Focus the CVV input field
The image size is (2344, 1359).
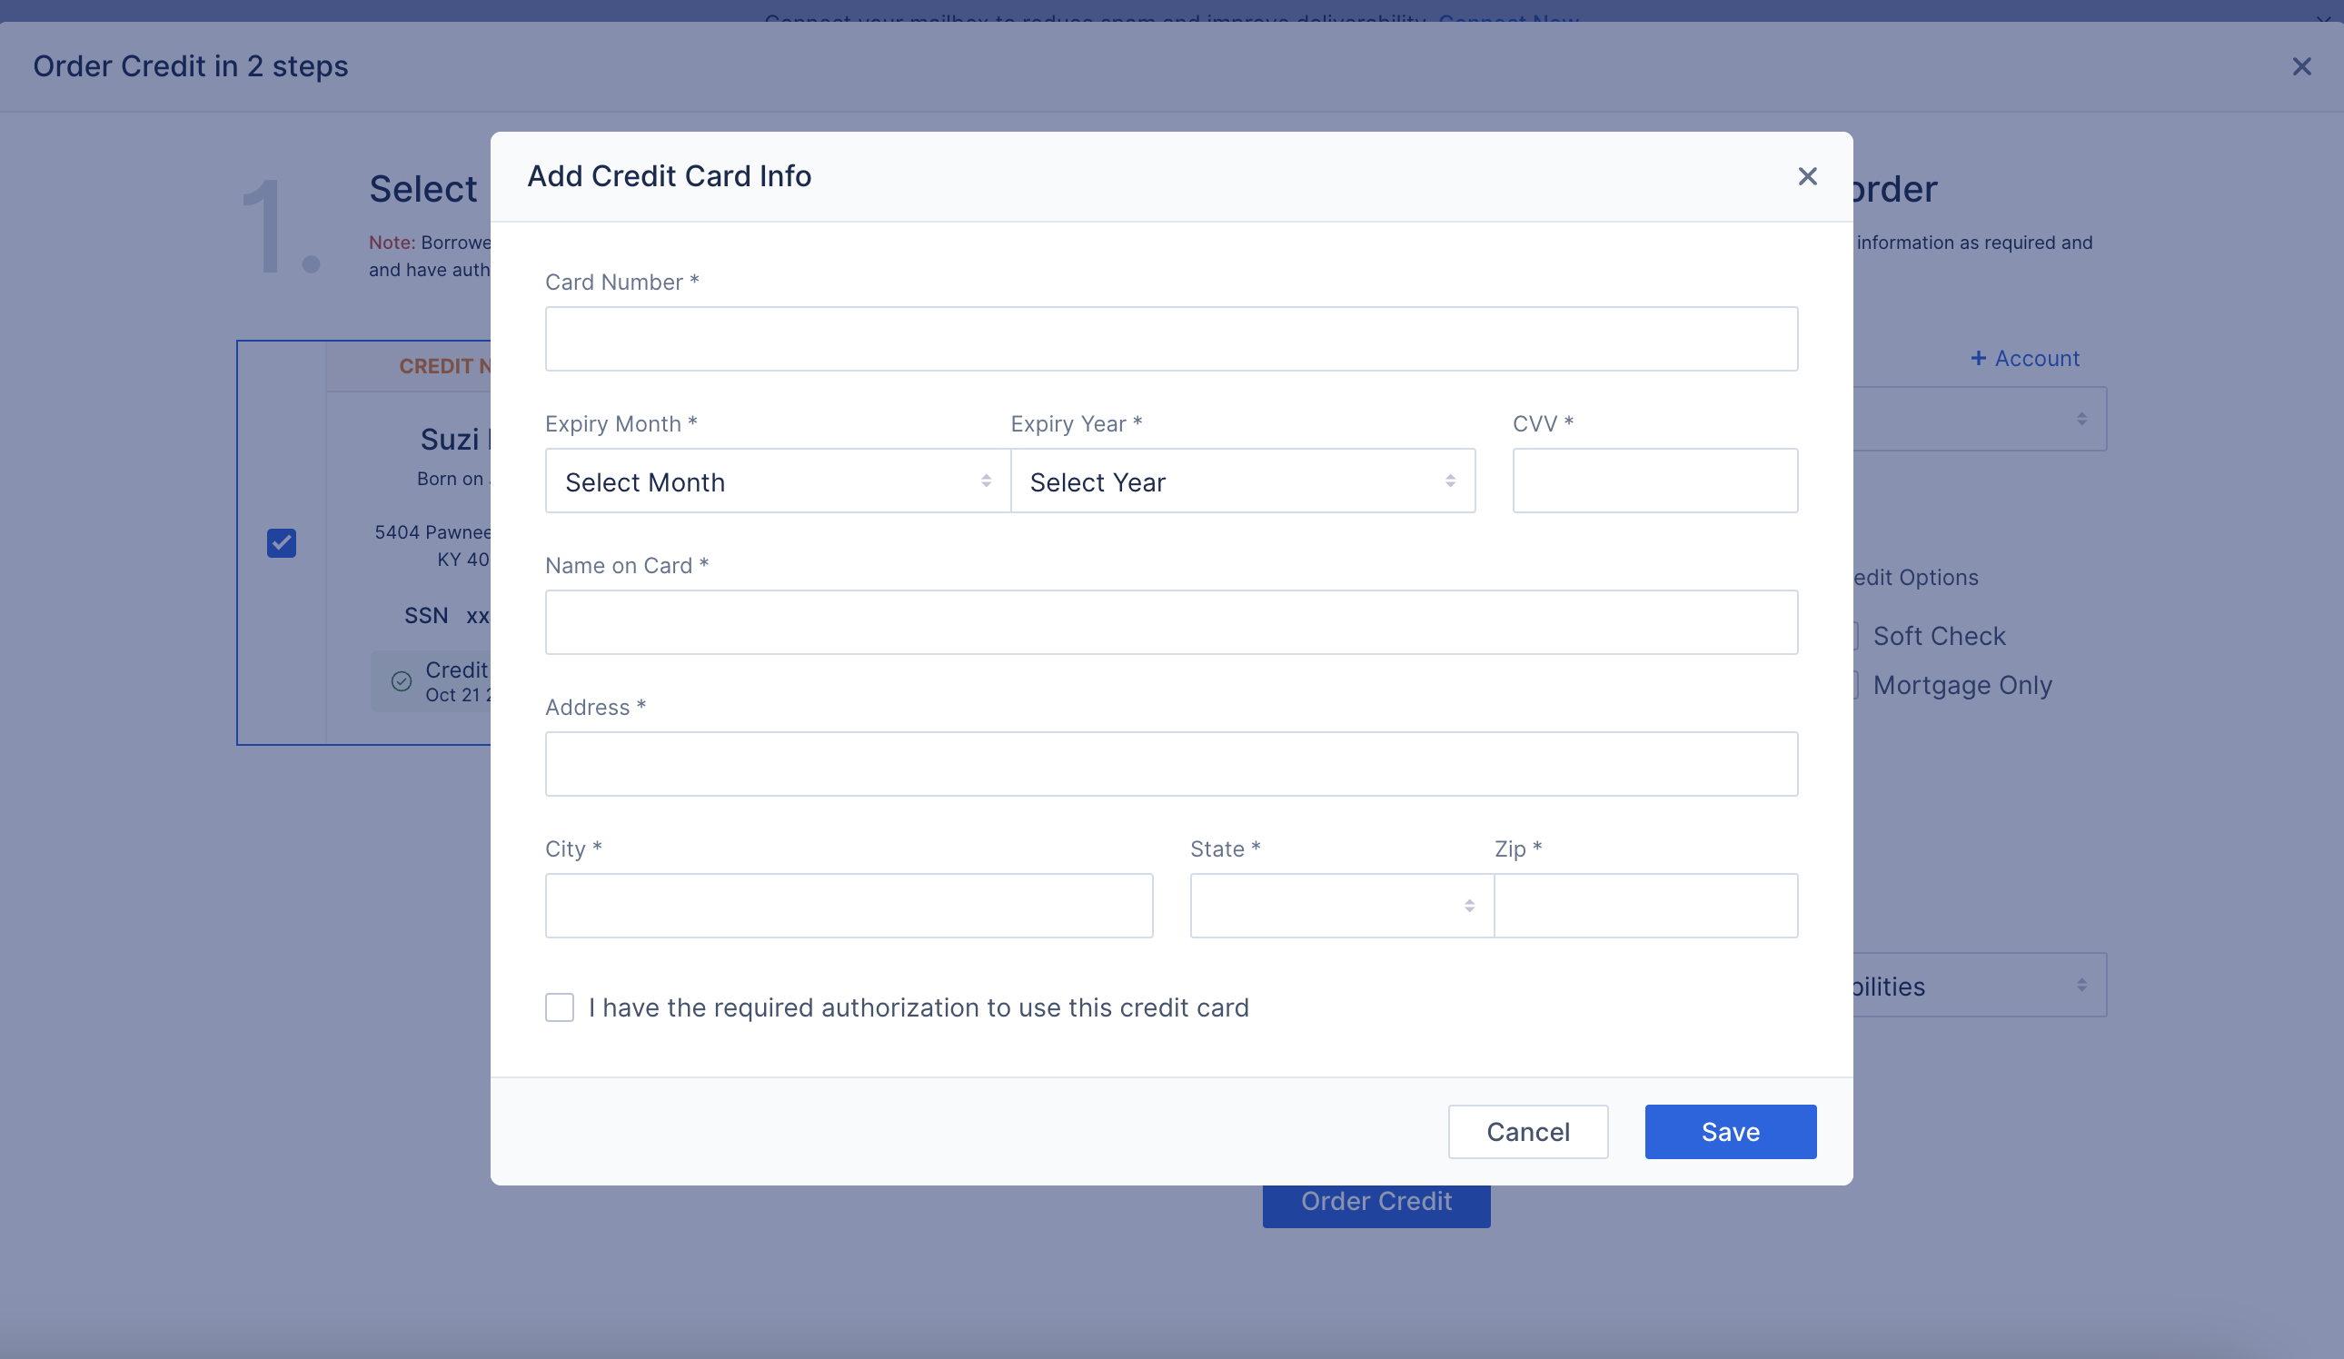click(1654, 481)
